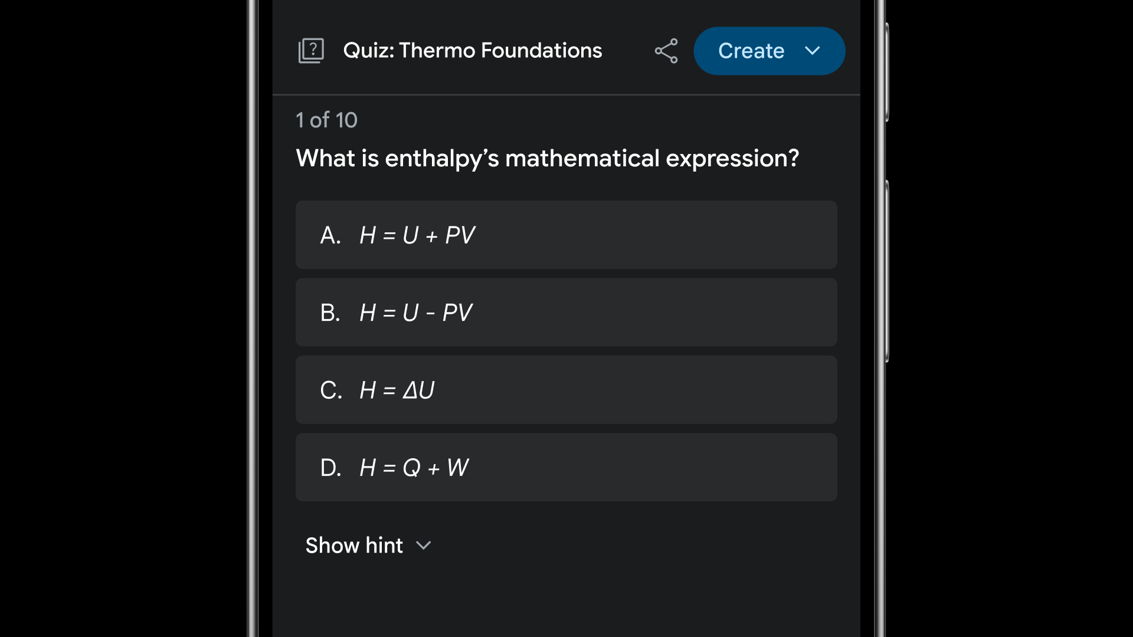Viewport: 1133px width, 637px height.
Task: Tap the letter C label
Action: (x=330, y=390)
